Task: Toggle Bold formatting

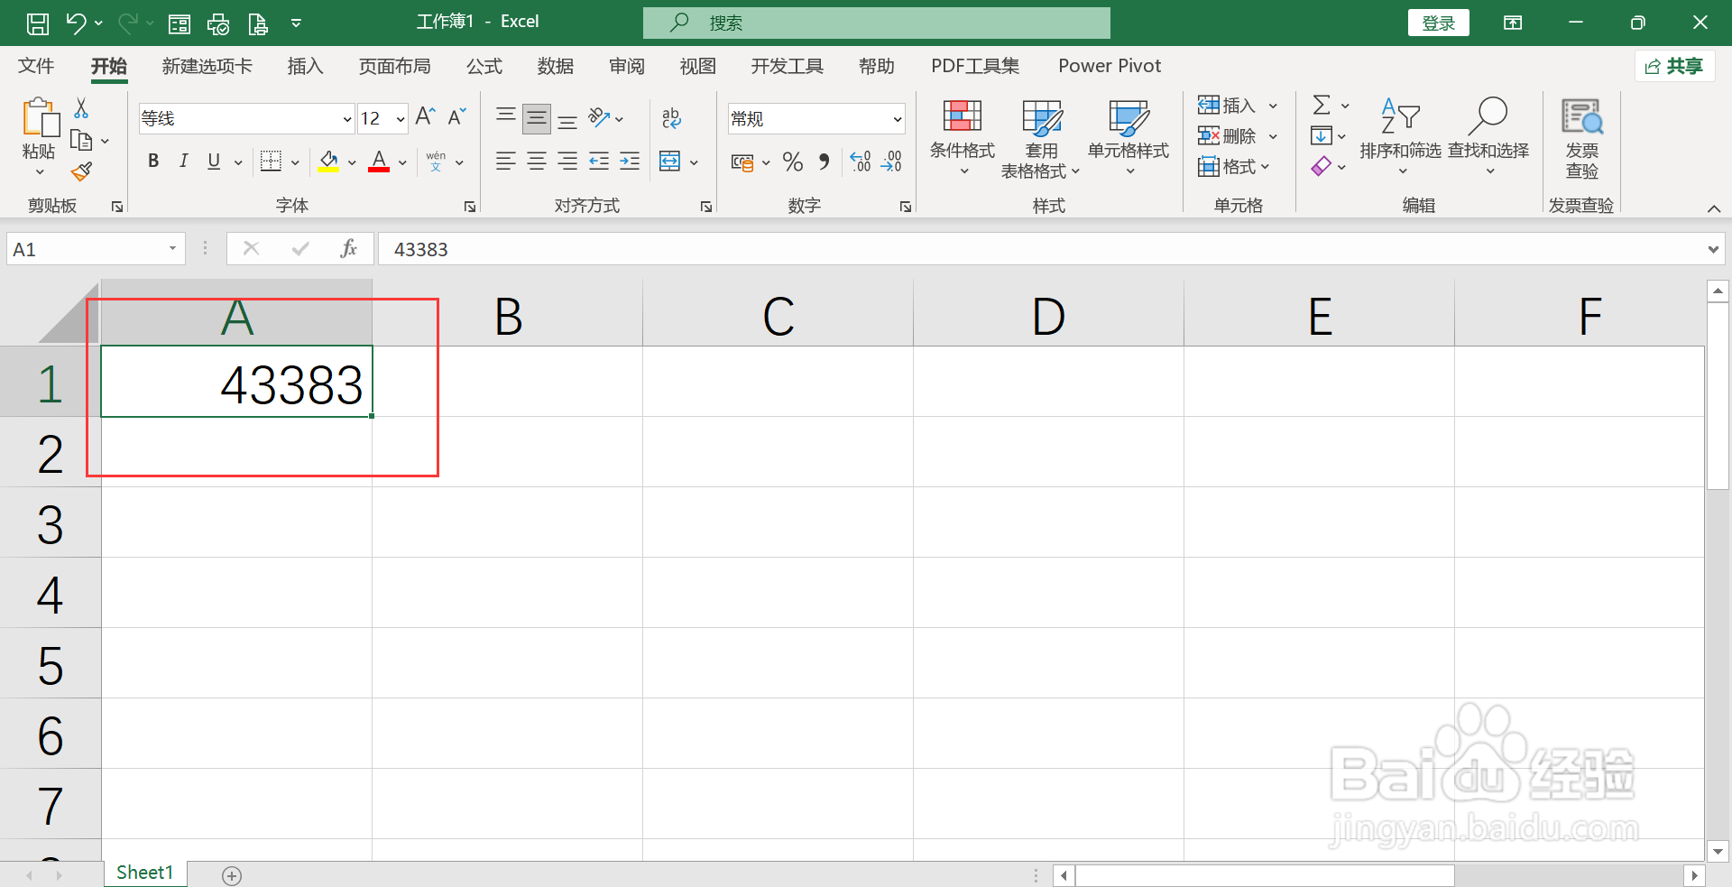Action: pos(153,162)
